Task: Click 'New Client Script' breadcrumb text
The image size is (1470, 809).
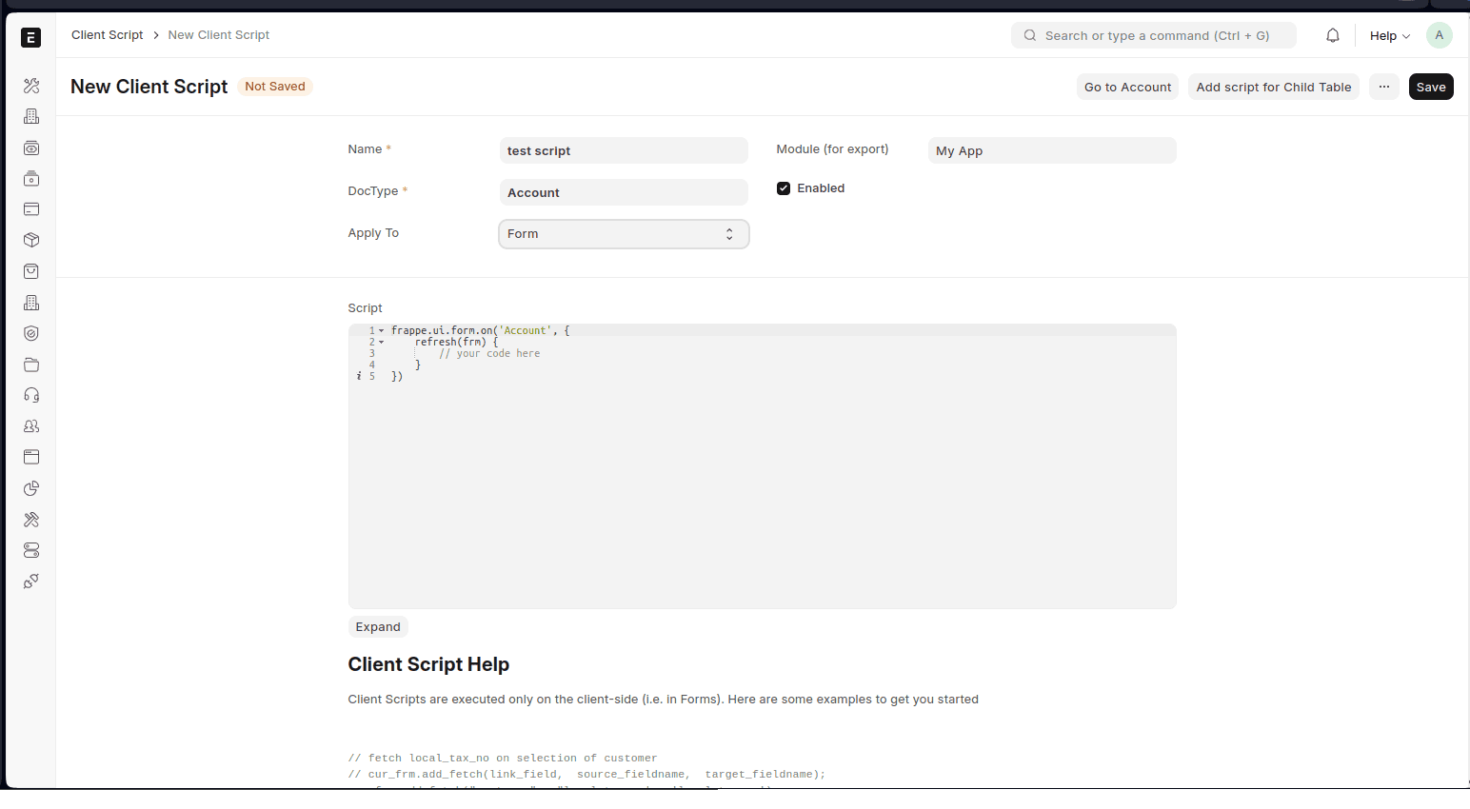Action: pyautogui.click(x=219, y=35)
